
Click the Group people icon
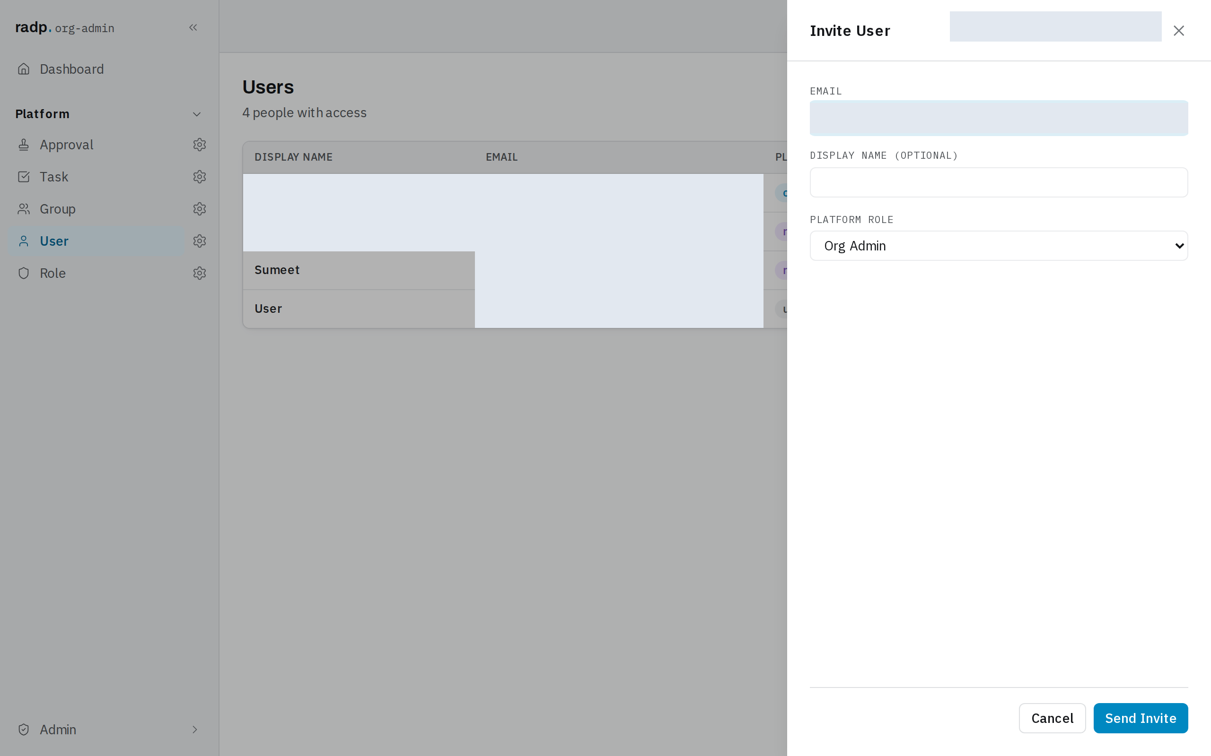click(24, 208)
